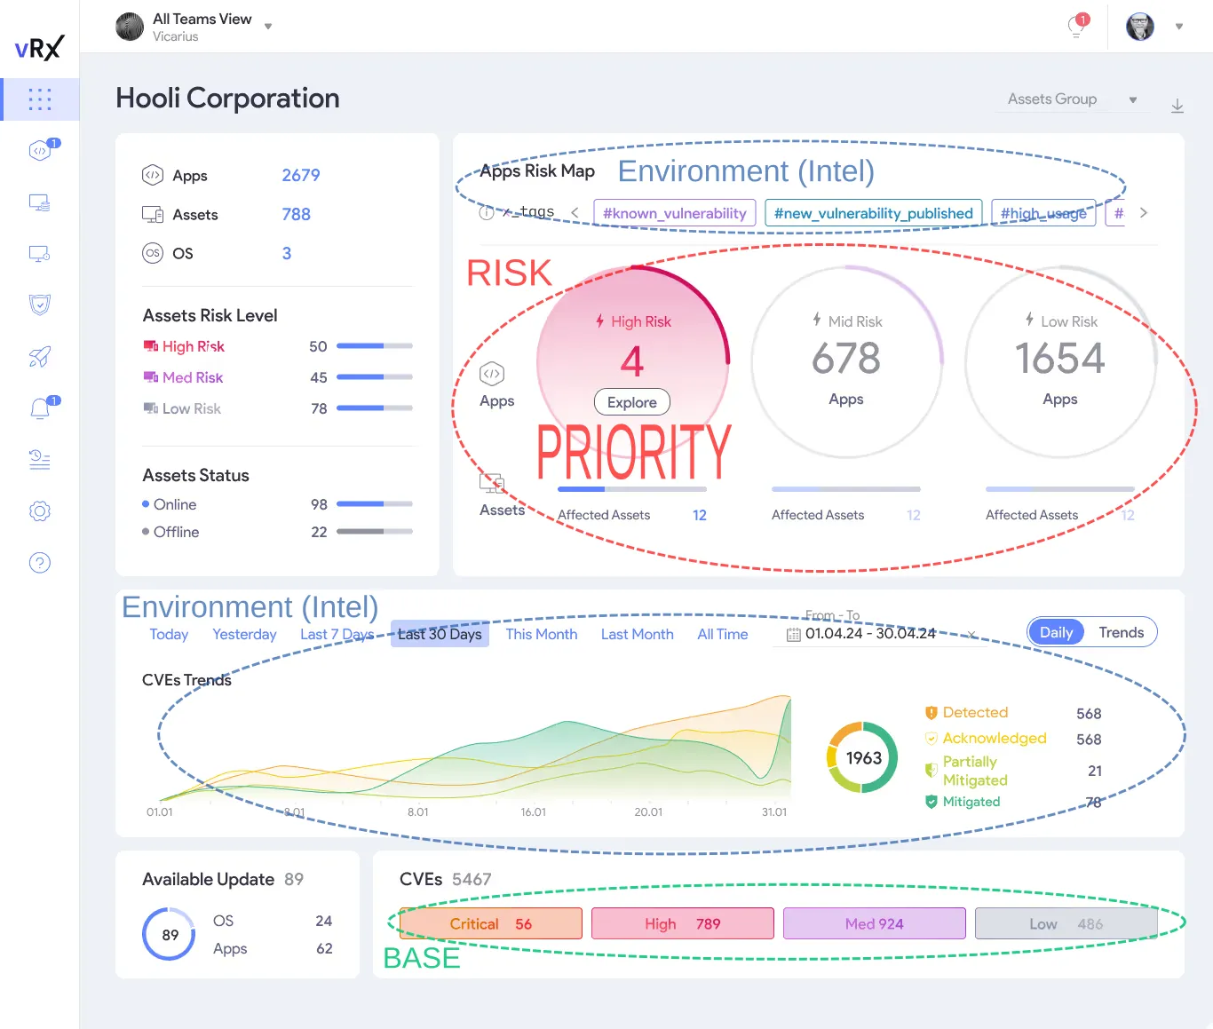The width and height of the screenshot is (1213, 1029).
Task: Open the Low Risk 1654 apps circle
Action: (x=1061, y=361)
